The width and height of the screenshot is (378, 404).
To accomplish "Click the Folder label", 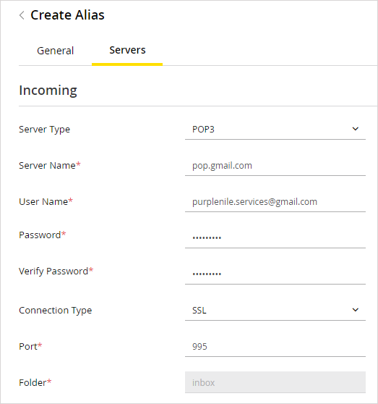I will 35,382.
